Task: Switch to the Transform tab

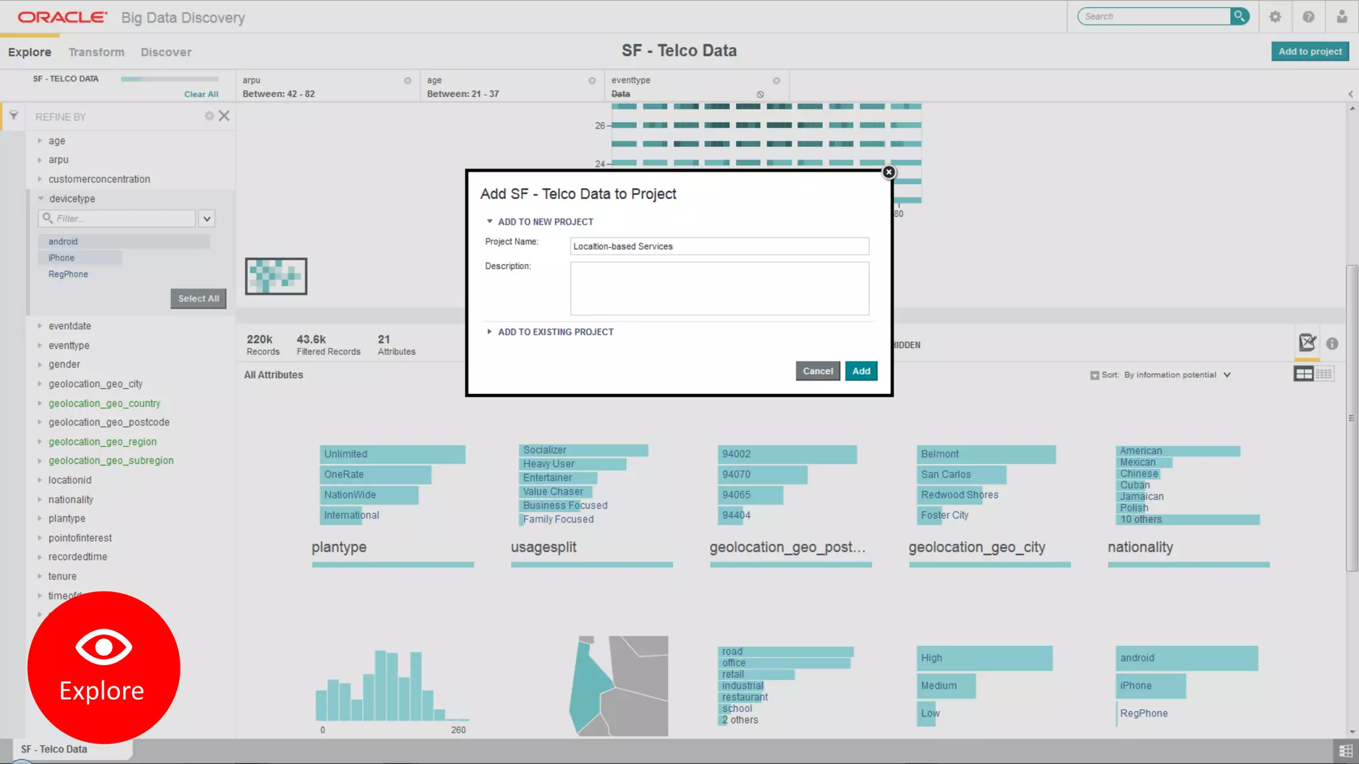Action: 96,52
